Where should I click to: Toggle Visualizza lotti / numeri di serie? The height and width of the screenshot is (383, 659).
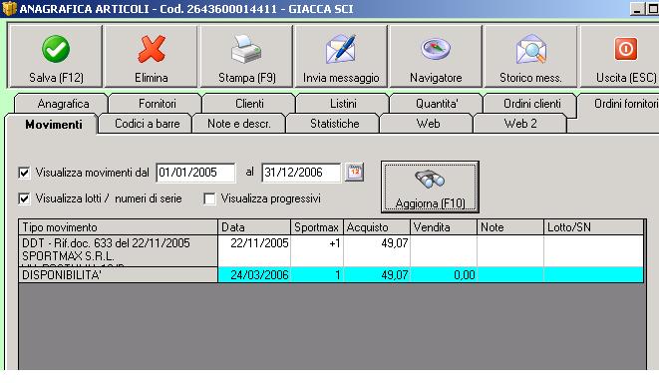pos(24,198)
